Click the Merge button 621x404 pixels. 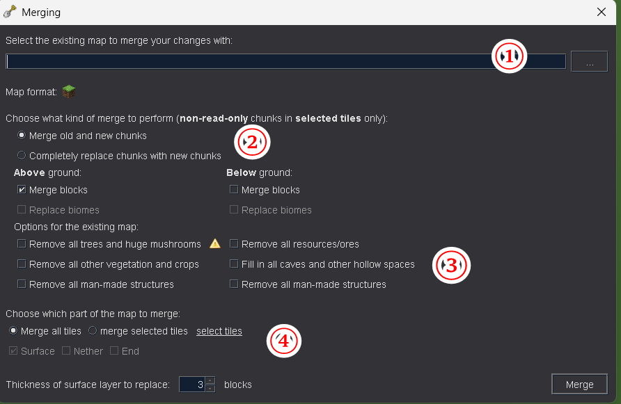pos(579,385)
